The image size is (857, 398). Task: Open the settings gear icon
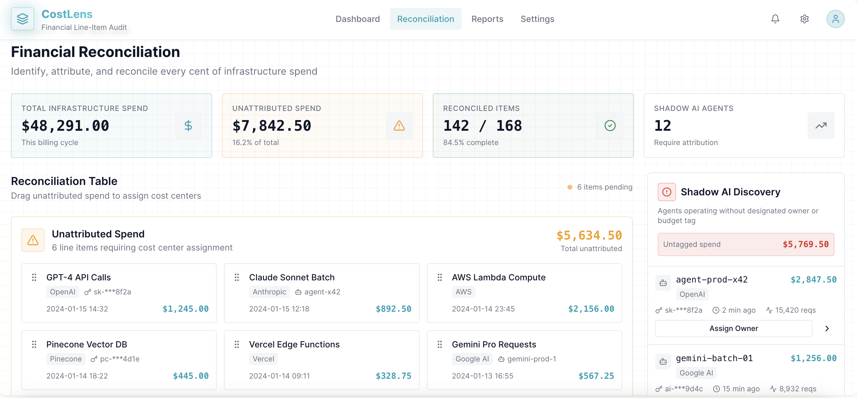805,19
